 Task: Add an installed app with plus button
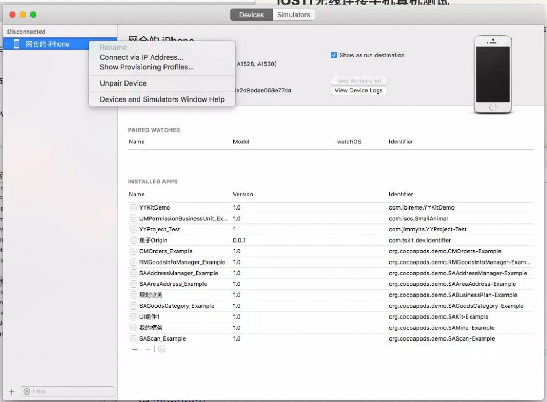[x=135, y=349]
